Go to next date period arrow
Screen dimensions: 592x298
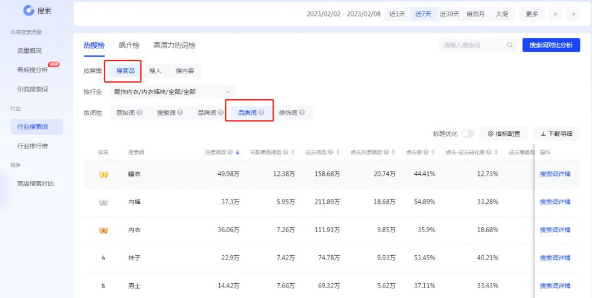pos(573,14)
